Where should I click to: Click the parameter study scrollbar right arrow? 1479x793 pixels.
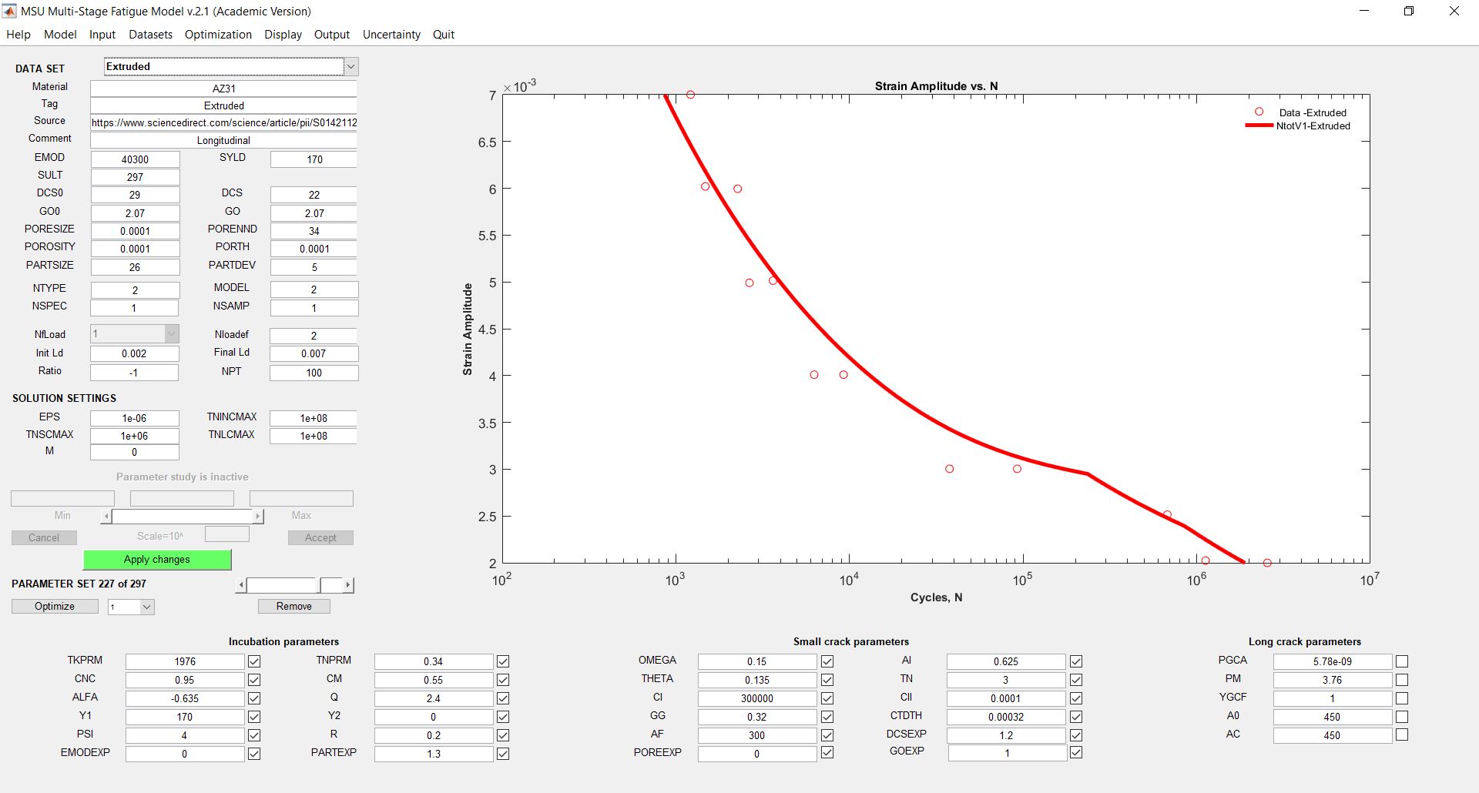pos(258,516)
